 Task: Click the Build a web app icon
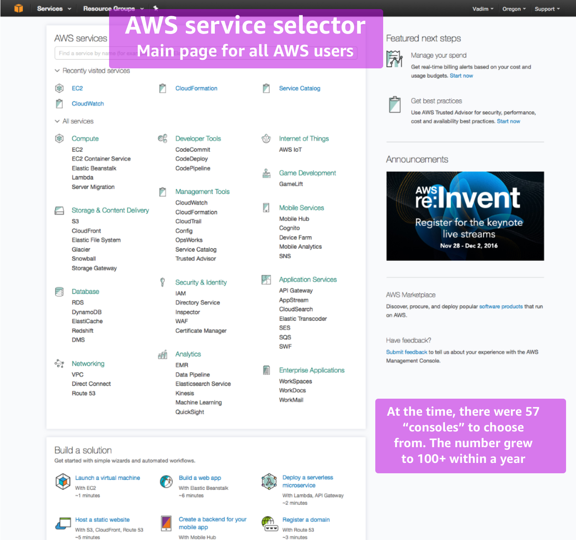point(166,482)
